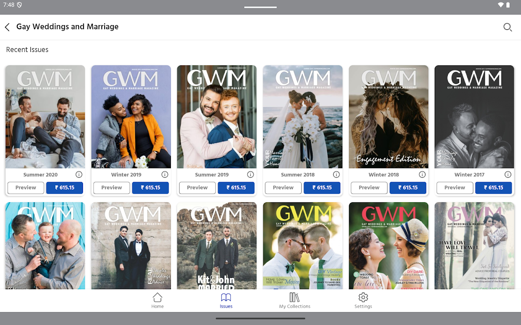
Task: Go back using the back arrow
Action: coord(7,27)
